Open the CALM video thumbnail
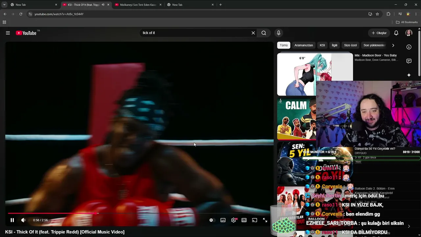 coord(296,119)
